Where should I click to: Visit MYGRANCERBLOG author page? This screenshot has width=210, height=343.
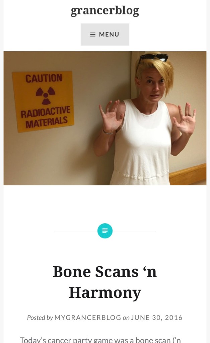[x=88, y=318]
